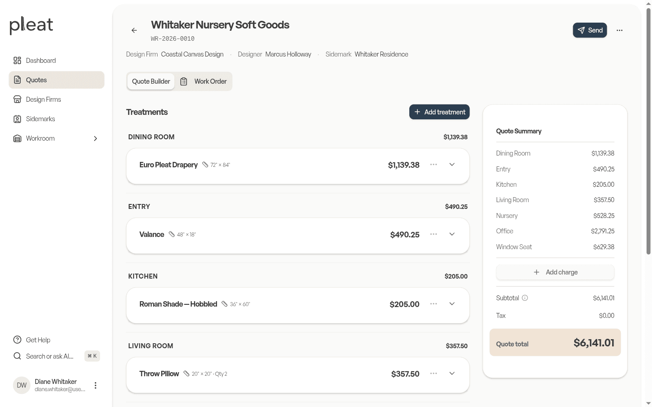This screenshot has width=652, height=407.
Task: Open Sidemarks in the sidebar
Action: (x=57, y=119)
